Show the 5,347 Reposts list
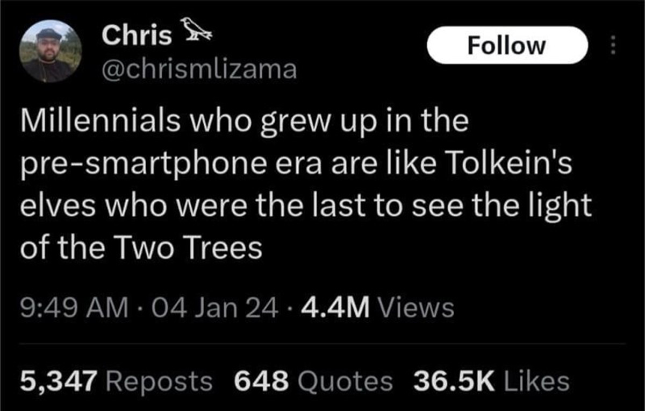The width and height of the screenshot is (645, 411). click(x=116, y=381)
